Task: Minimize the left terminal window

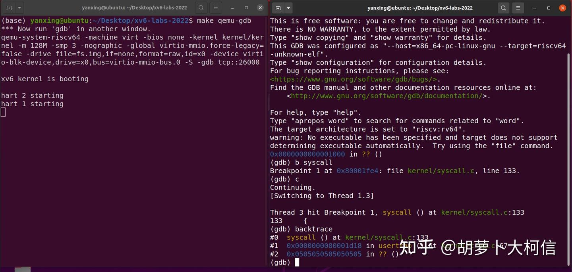Action: coord(232,8)
